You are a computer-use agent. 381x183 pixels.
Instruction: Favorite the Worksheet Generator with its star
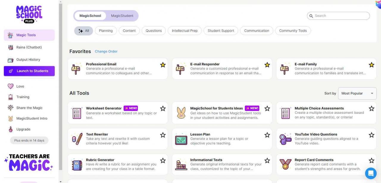click(x=163, y=108)
